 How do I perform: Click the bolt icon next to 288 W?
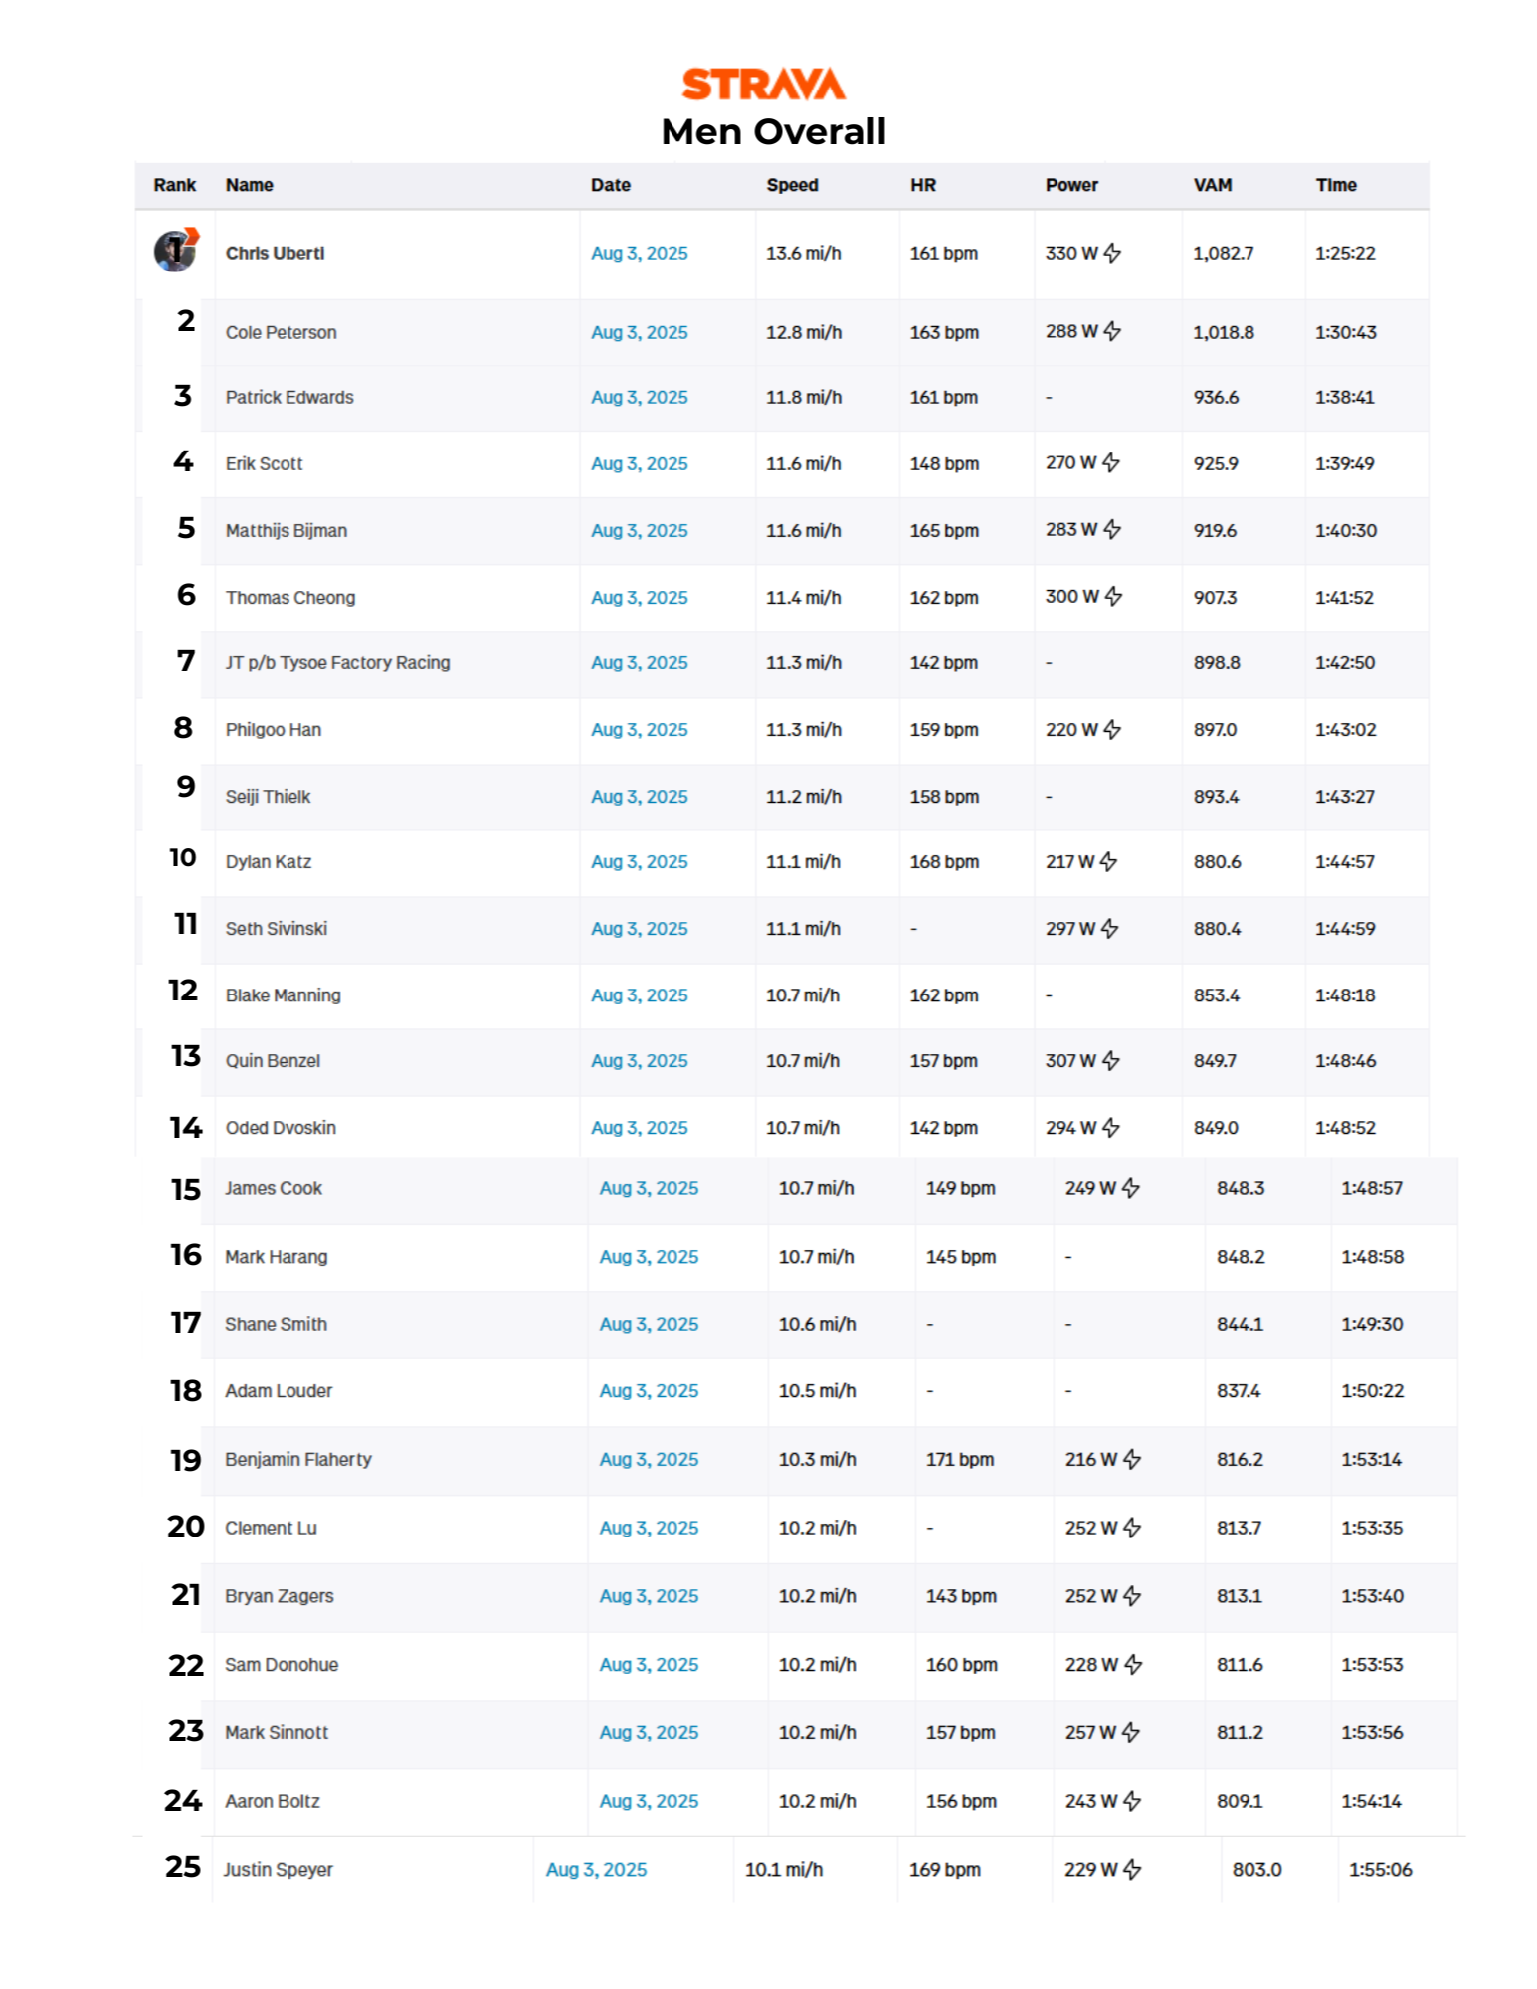(x=1113, y=331)
